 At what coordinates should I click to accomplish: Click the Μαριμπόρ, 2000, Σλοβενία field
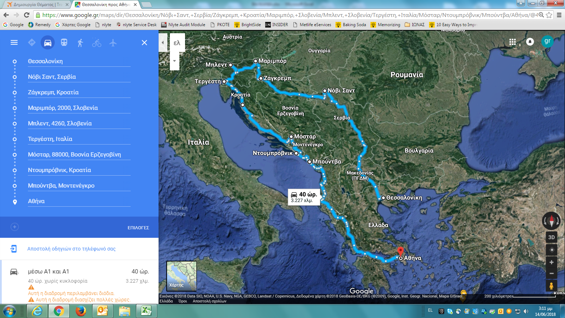[79, 108]
